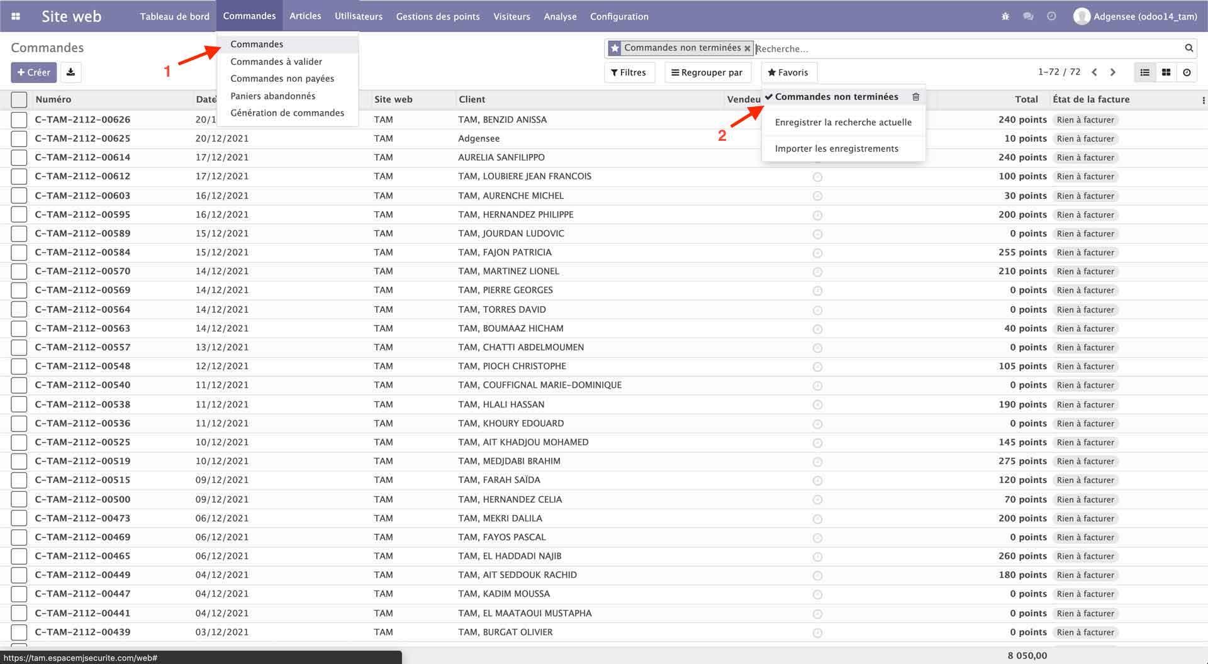The image size is (1208, 664).
Task: Switch to kanban view
Action: (1166, 72)
